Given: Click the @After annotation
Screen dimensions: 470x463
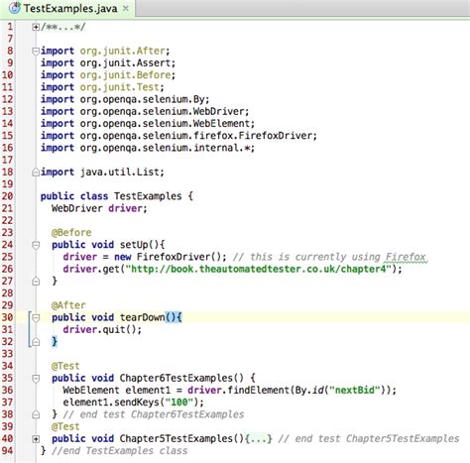Looking at the screenshot, I should click(x=68, y=305).
